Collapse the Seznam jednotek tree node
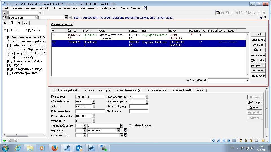The width and height of the screenshot is (271, 152). [5, 37]
